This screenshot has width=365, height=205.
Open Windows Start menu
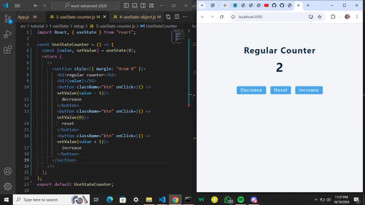[x=6, y=200]
